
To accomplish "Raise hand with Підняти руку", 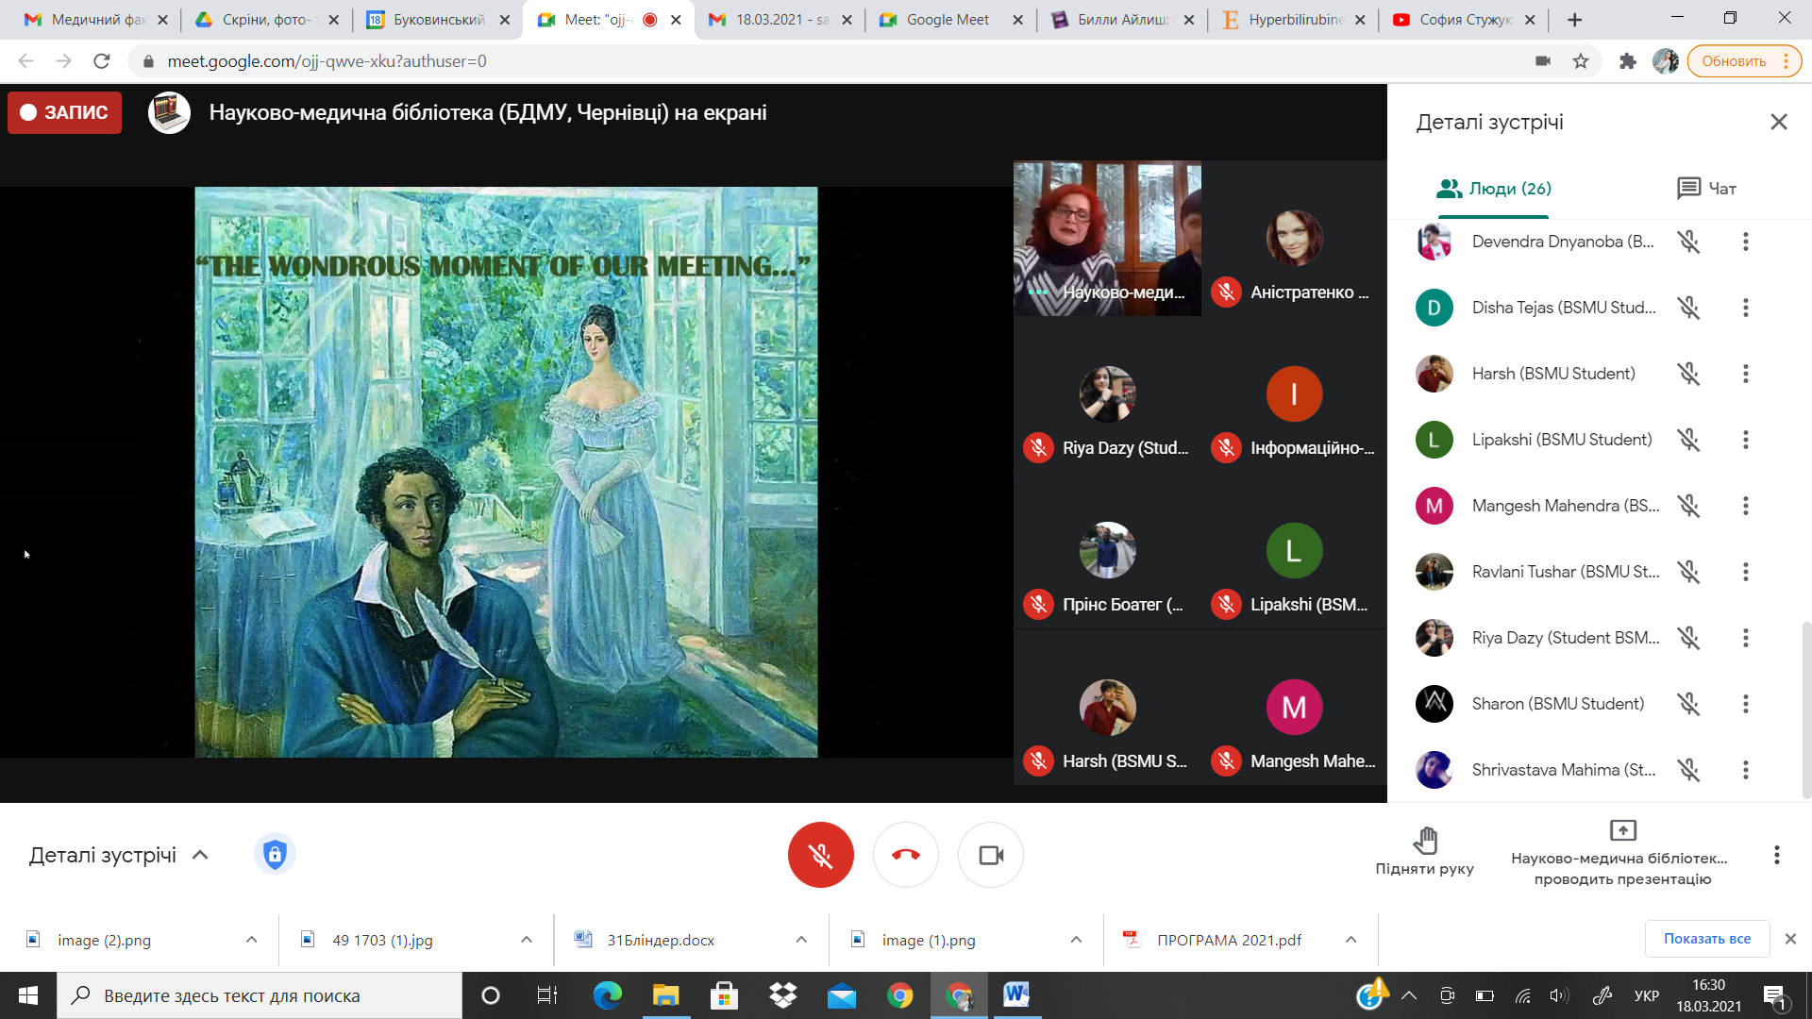I will point(1424,852).
